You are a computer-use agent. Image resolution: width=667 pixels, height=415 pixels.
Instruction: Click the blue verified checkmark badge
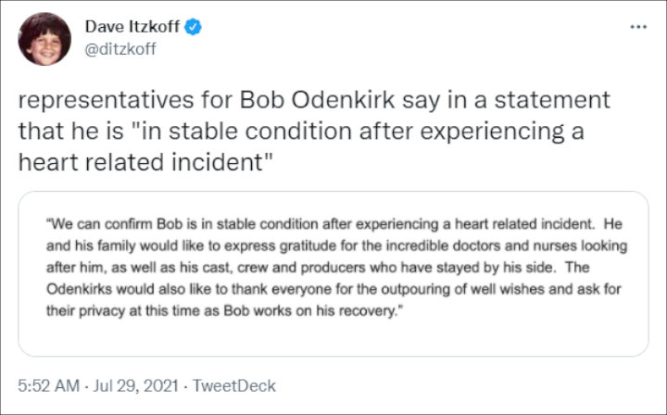pos(193,27)
